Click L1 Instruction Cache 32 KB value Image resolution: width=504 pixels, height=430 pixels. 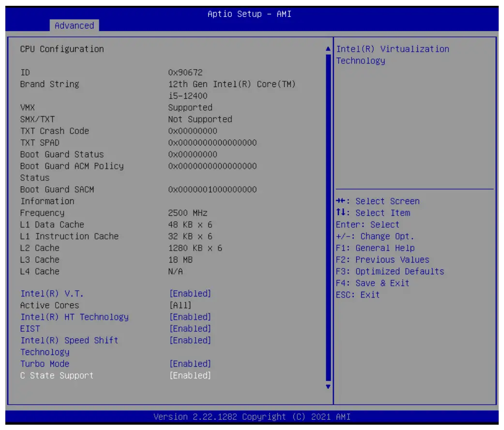click(x=190, y=237)
